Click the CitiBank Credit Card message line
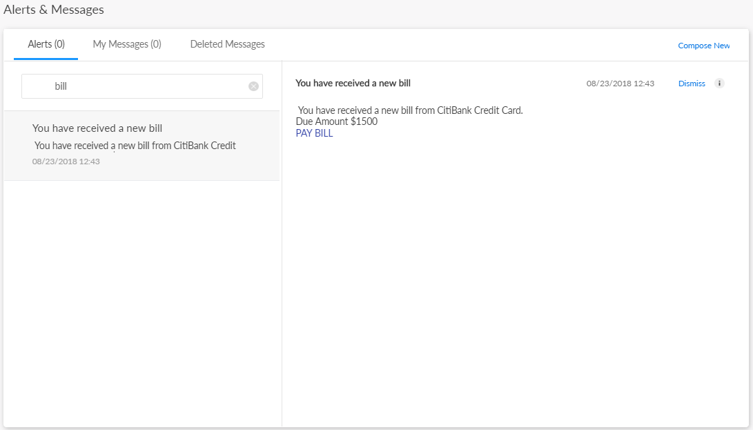 coord(410,110)
